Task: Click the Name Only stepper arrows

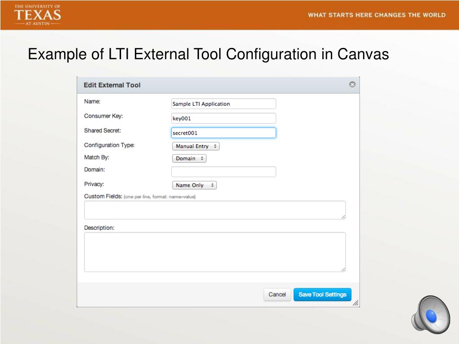Action: click(x=212, y=185)
